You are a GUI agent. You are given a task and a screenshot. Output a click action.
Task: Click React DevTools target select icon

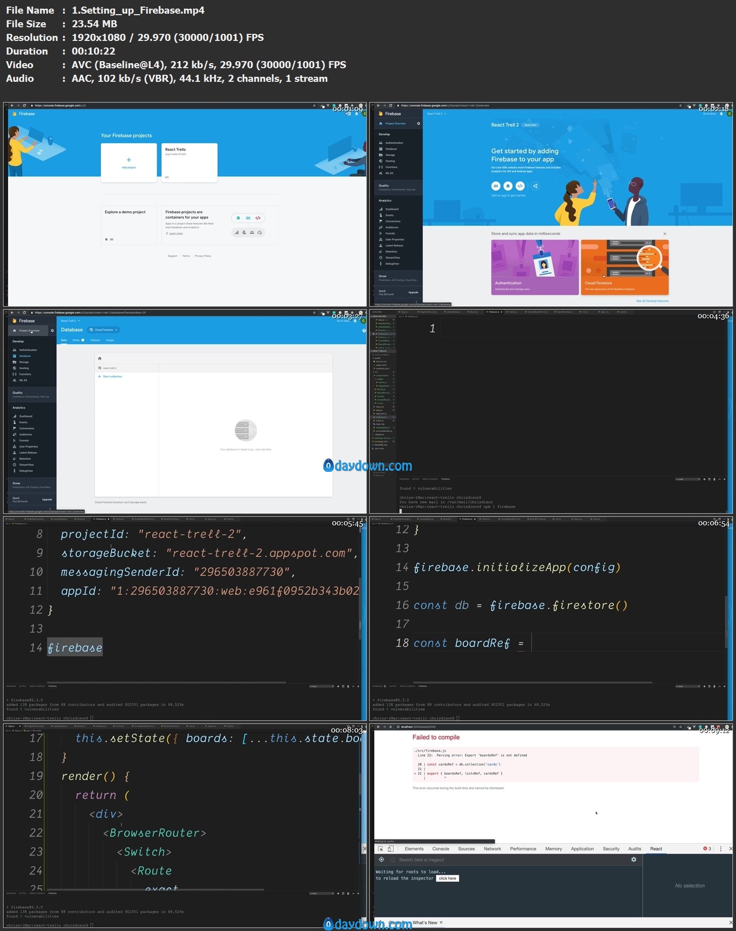(381, 859)
